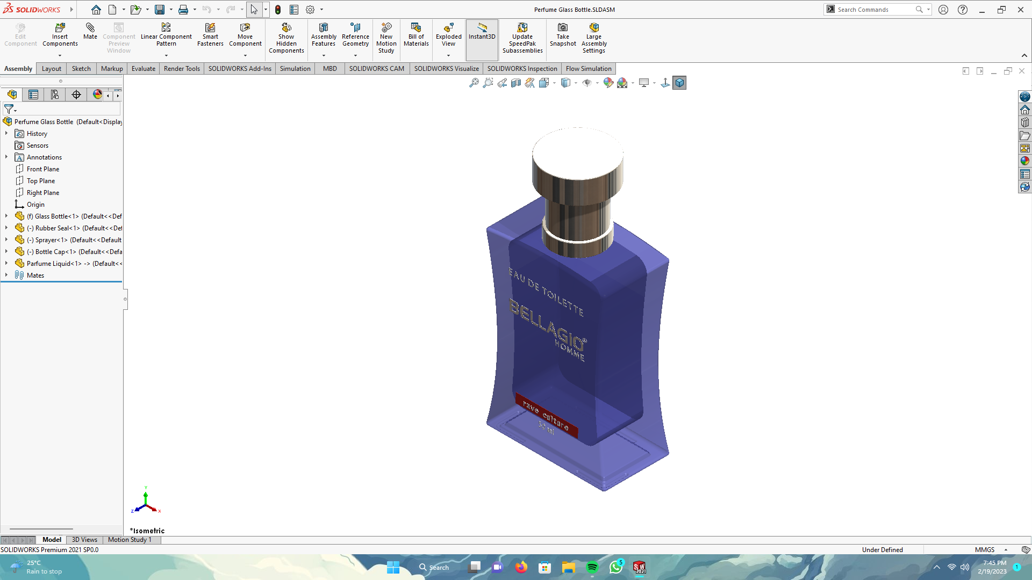The image size is (1032, 580).
Task: Open Exploded View dropdown arrow
Action: point(448,55)
